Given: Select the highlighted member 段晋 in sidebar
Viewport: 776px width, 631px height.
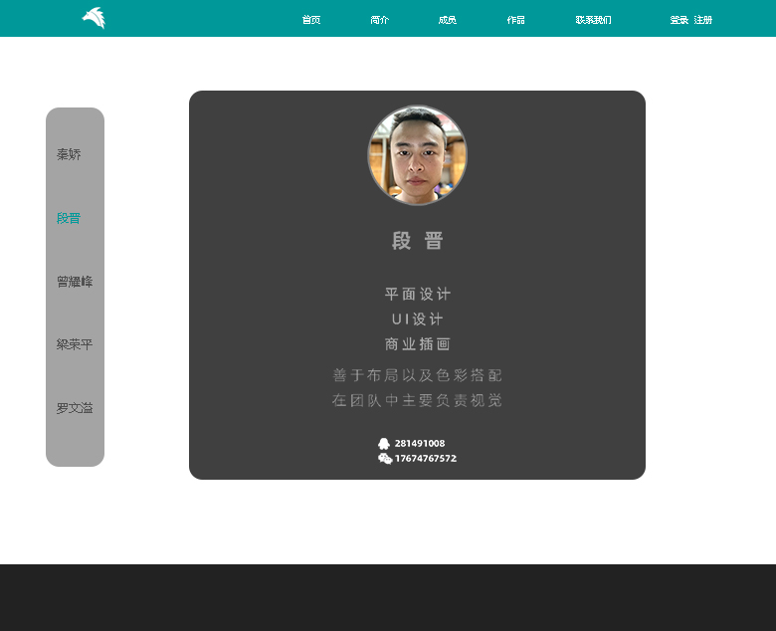Looking at the screenshot, I should (x=69, y=219).
